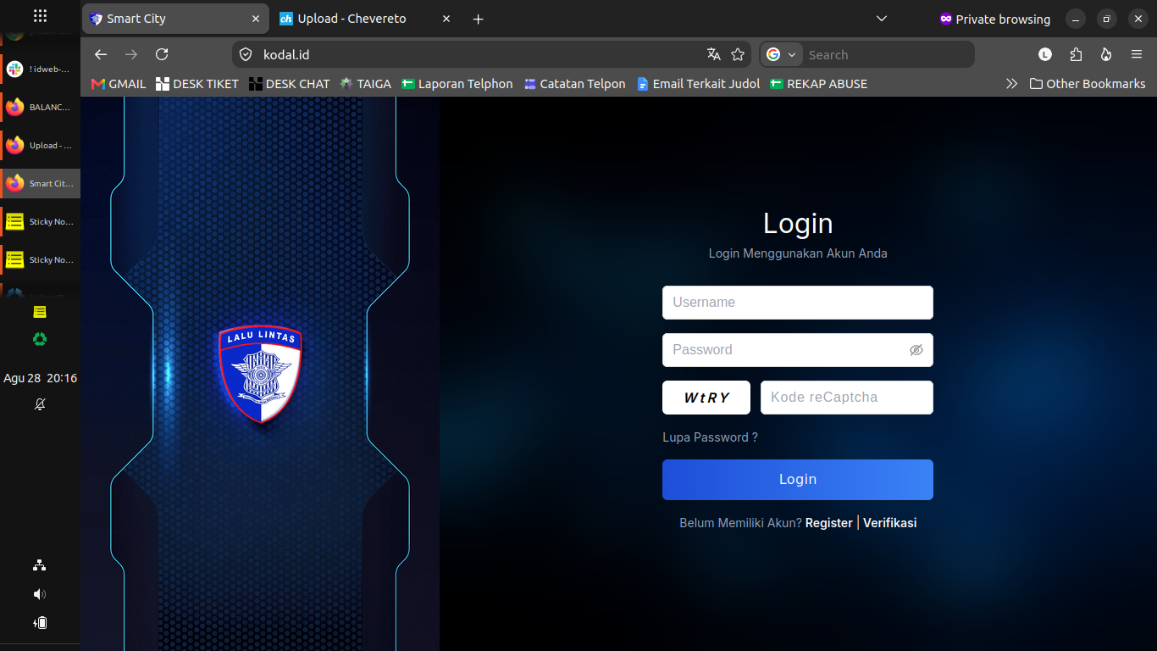
Task: Click the small sticky note tray icon
Action: [40, 312]
